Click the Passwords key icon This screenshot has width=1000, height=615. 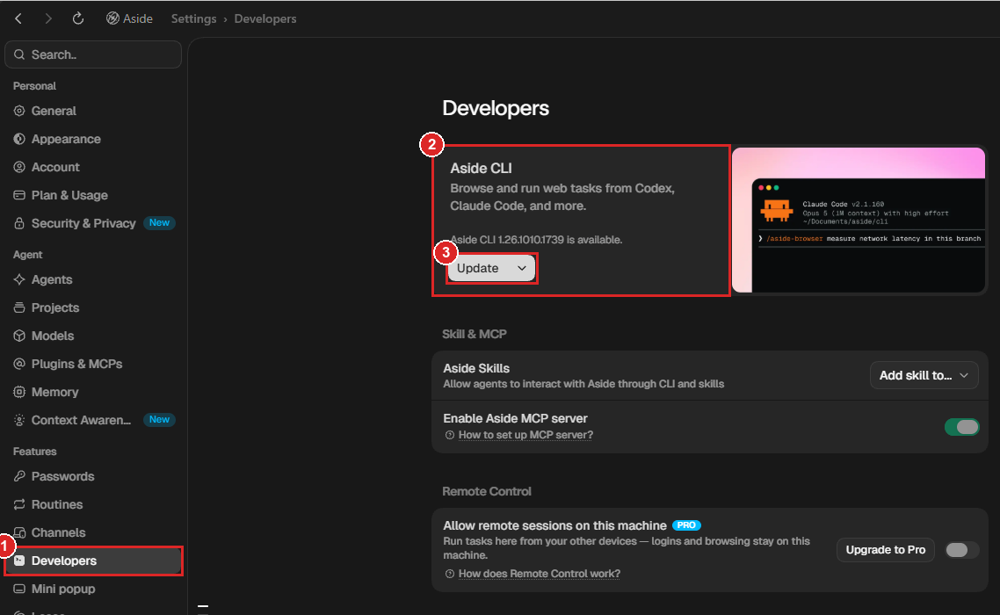click(19, 476)
